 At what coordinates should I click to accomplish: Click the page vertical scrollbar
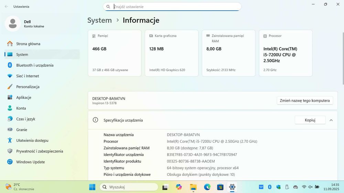click(343, 58)
